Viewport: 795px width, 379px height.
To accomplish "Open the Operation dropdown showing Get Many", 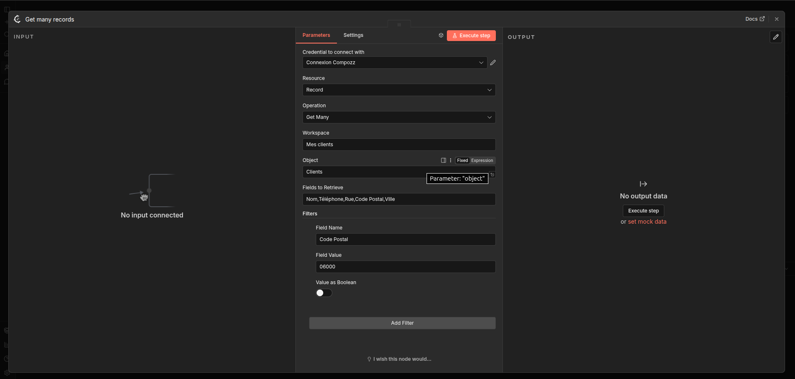I will coord(399,117).
